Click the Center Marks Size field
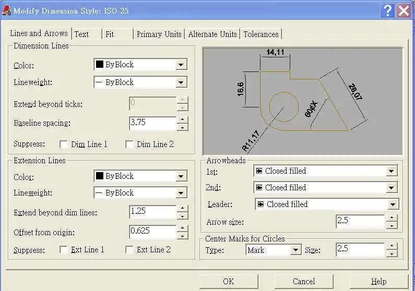This screenshot has width=415, height=291. [x=360, y=249]
